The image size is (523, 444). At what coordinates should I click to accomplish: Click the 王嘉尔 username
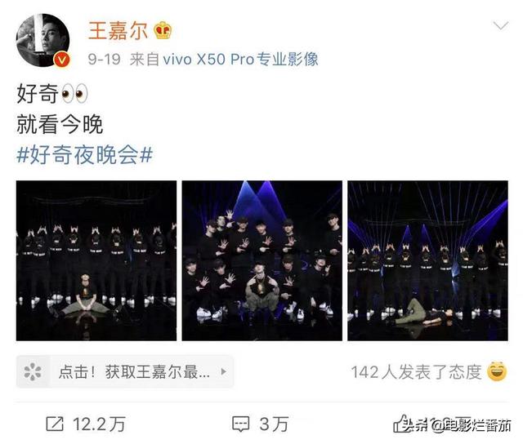tap(118, 31)
